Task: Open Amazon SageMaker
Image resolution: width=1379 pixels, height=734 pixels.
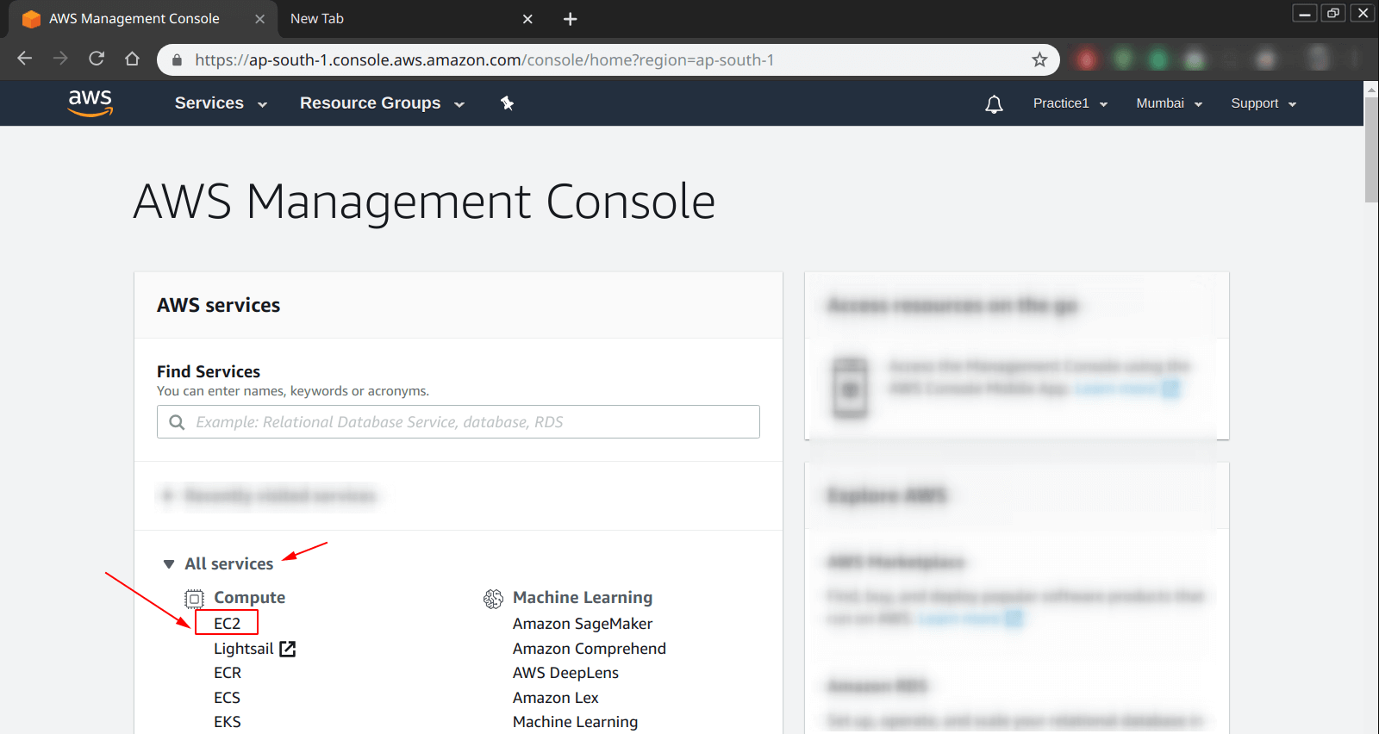Action: 583,624
